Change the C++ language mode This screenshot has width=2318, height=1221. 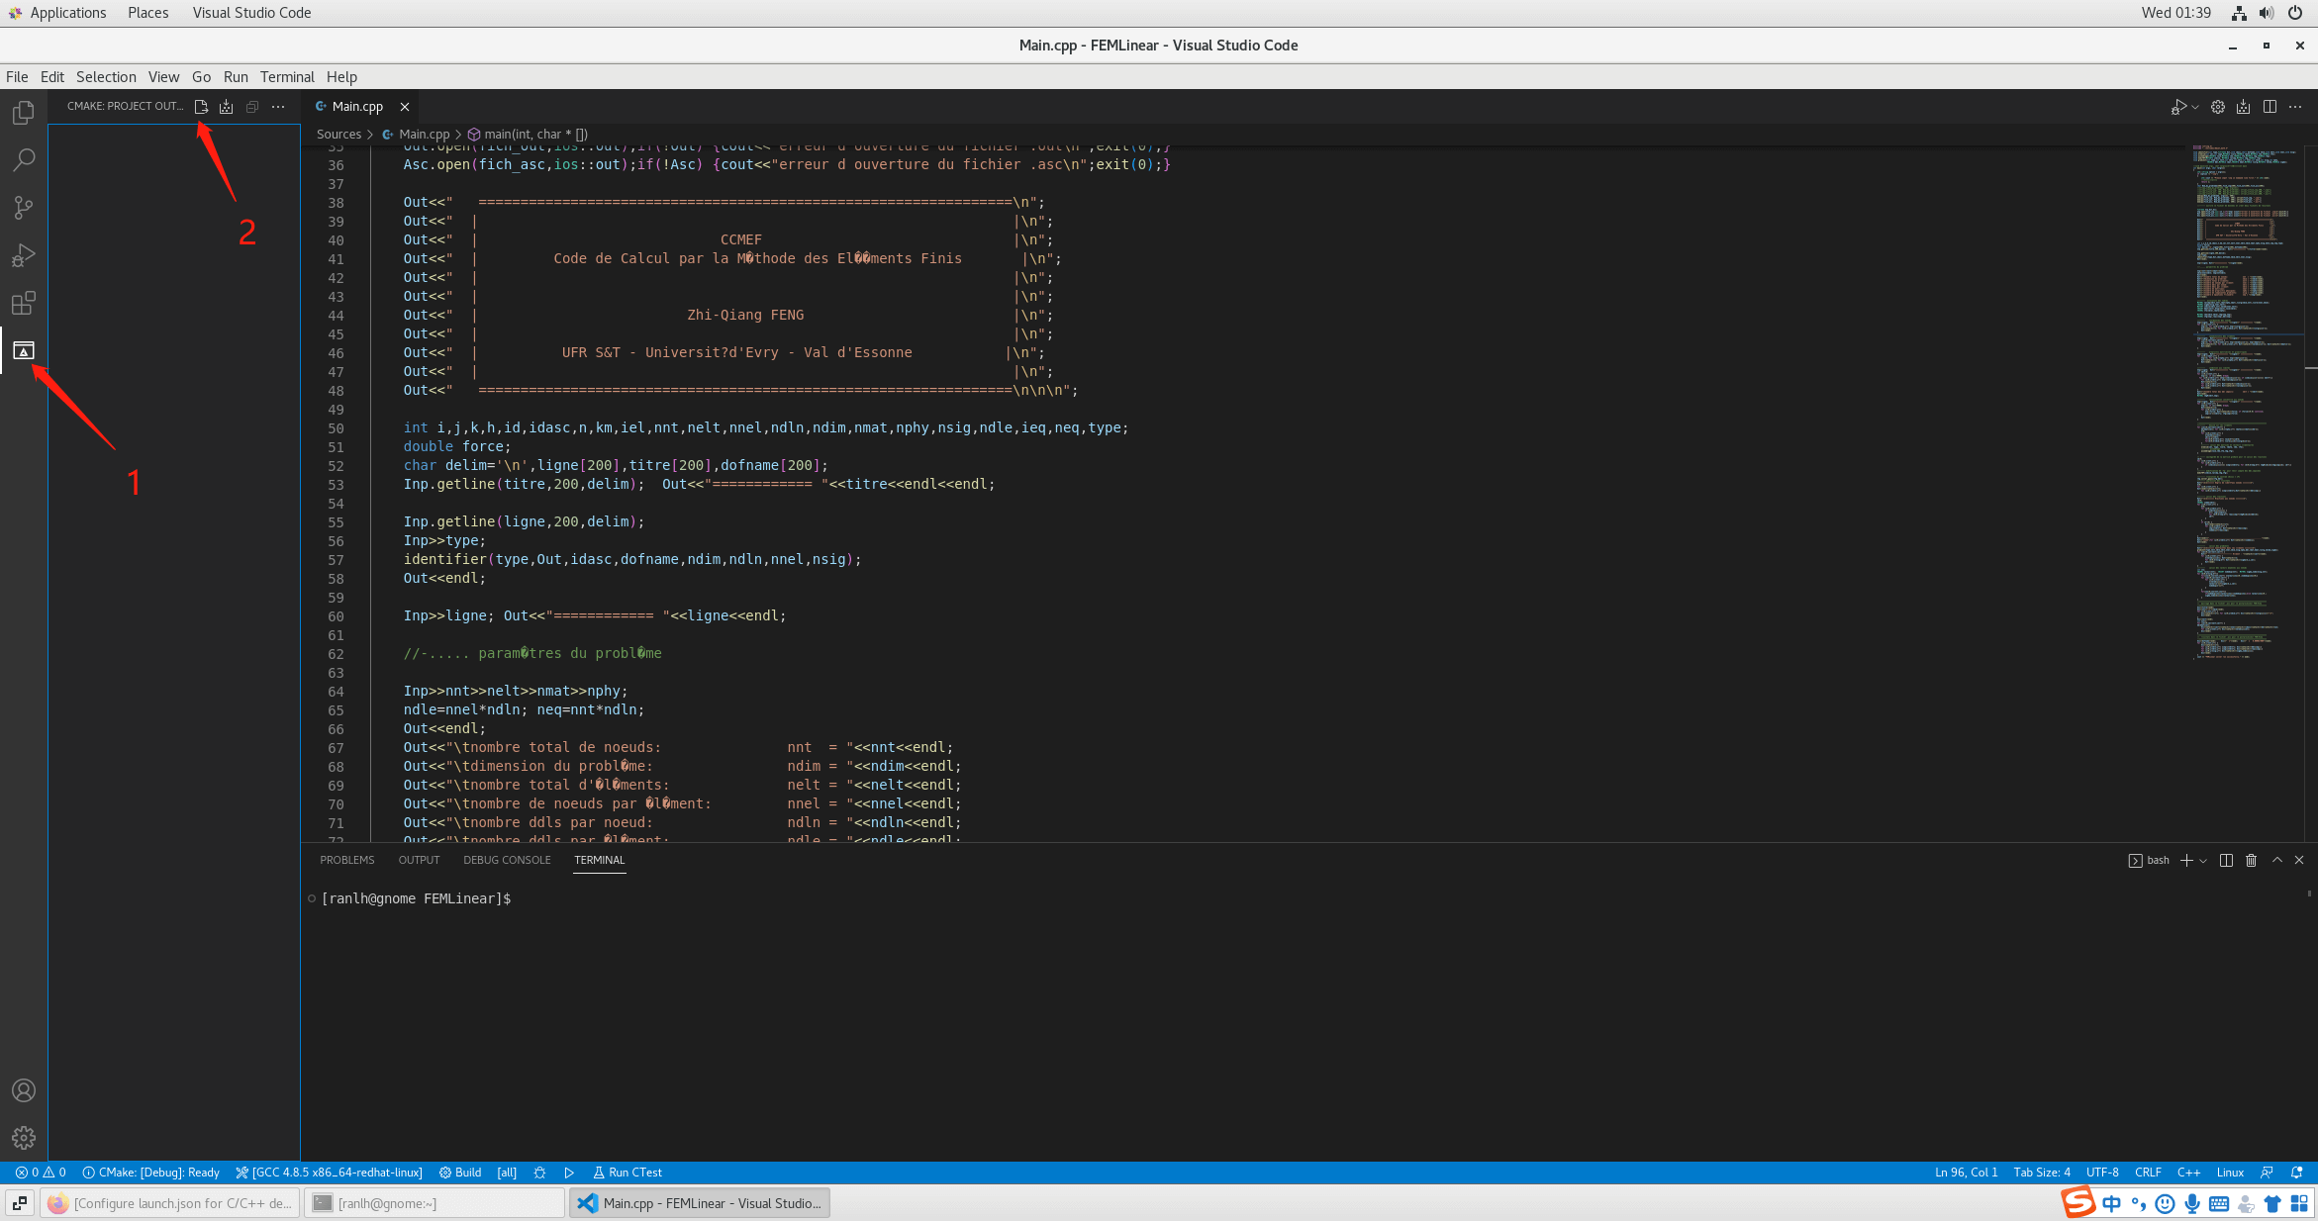pyautogui.click(x=2188, y=1173)
